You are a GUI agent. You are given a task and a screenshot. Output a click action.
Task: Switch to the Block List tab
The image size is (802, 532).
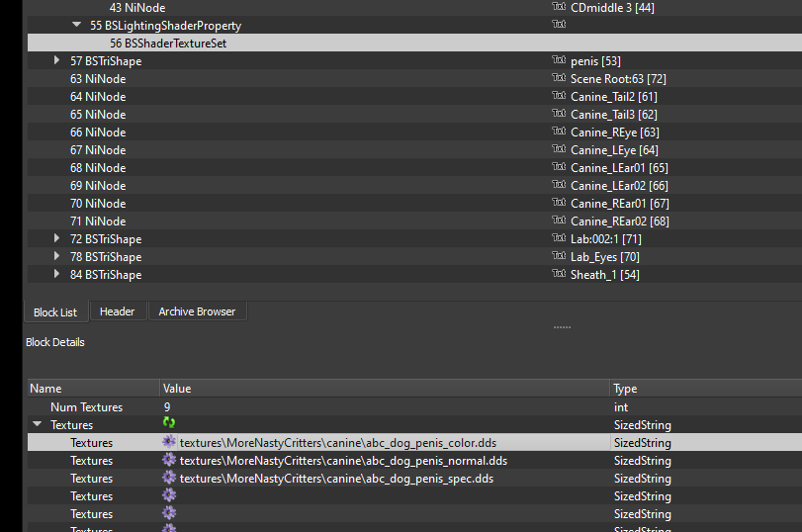[x=55, y=312]
